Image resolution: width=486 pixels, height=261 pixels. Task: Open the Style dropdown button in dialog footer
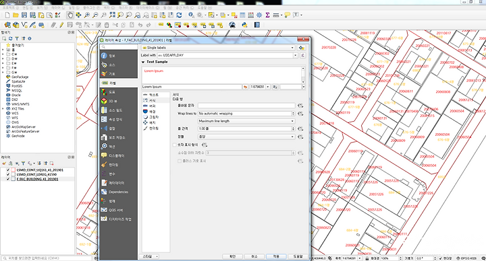point(149,256)
